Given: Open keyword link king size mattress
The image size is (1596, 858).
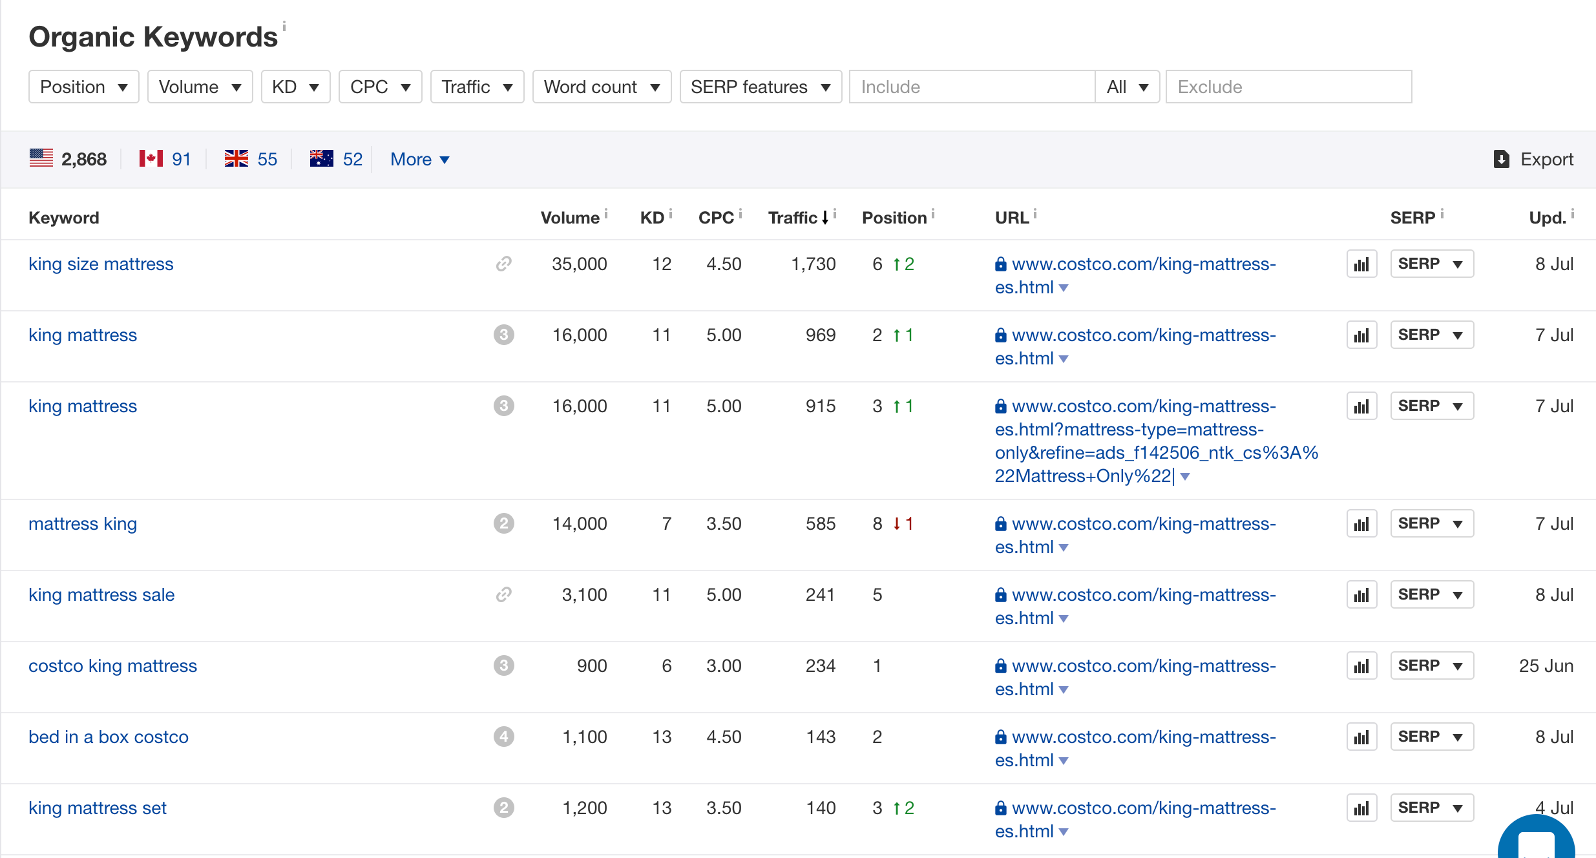Looking at the screenshot, I should [x=101, y=264].
